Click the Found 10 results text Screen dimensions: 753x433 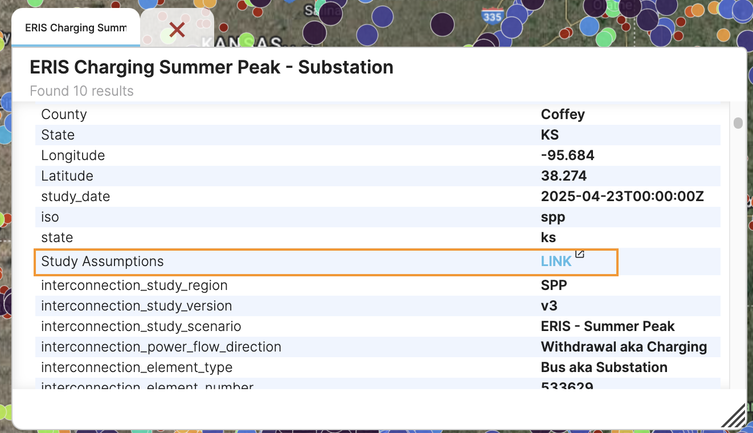pyautogui.click(x=81, y=91)
